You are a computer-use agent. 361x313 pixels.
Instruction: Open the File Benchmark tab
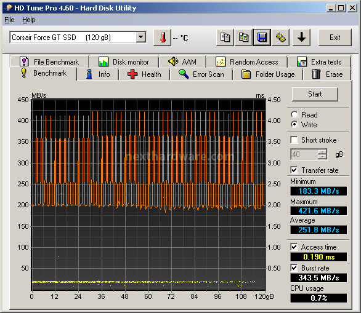point(49,62)
